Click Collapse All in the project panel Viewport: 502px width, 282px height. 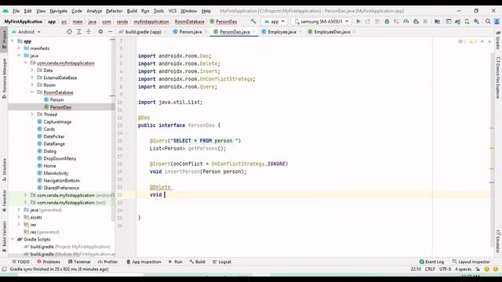click(x=89, y=31)
